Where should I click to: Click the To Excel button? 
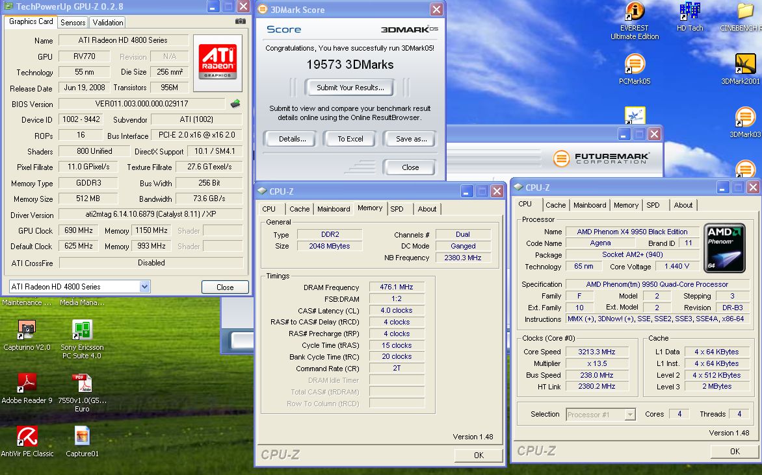(x=350, y=139)
